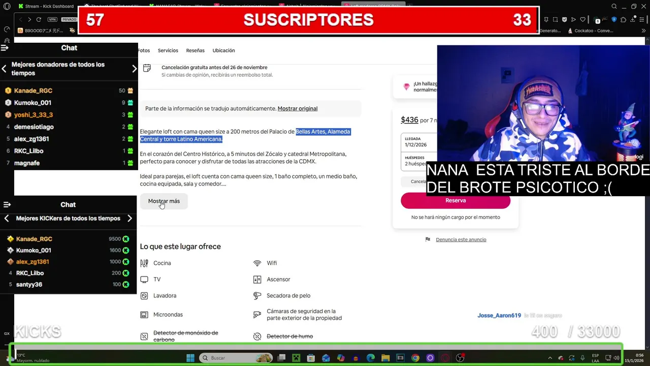Open the Stream - Kick Dashboard tab
The image size is (650, 366).
tap(45, 6)
